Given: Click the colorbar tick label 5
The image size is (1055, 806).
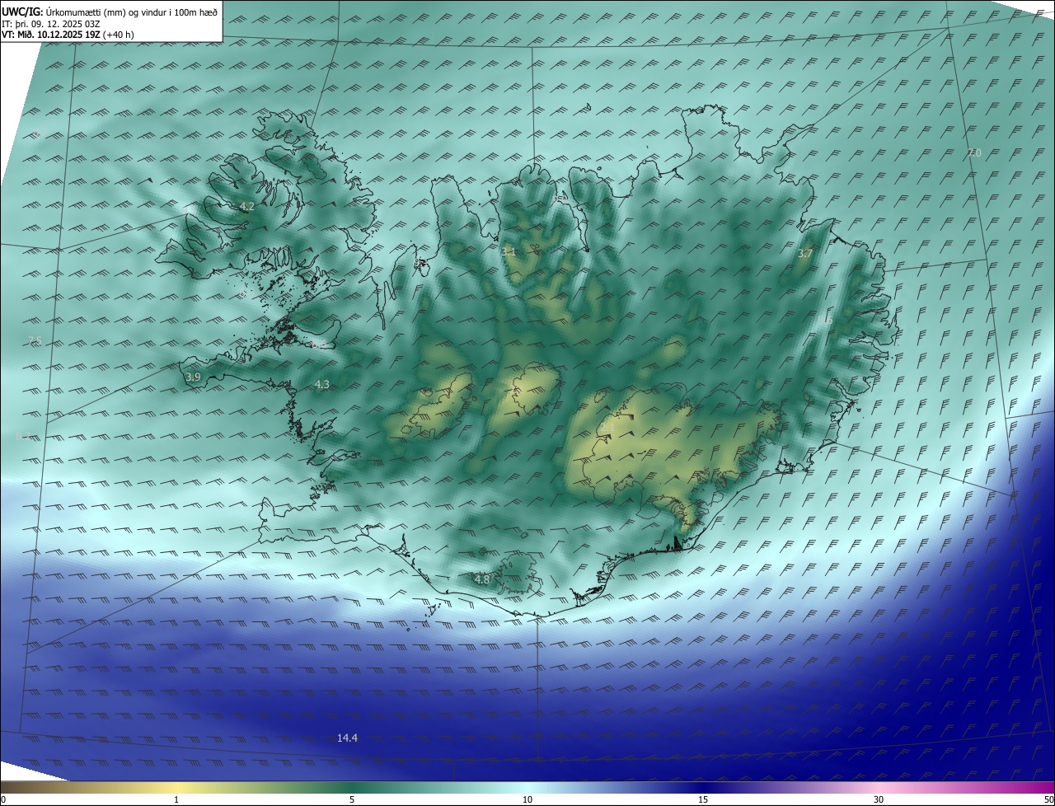Looking at the screenshot, I should tap(352, 799).
